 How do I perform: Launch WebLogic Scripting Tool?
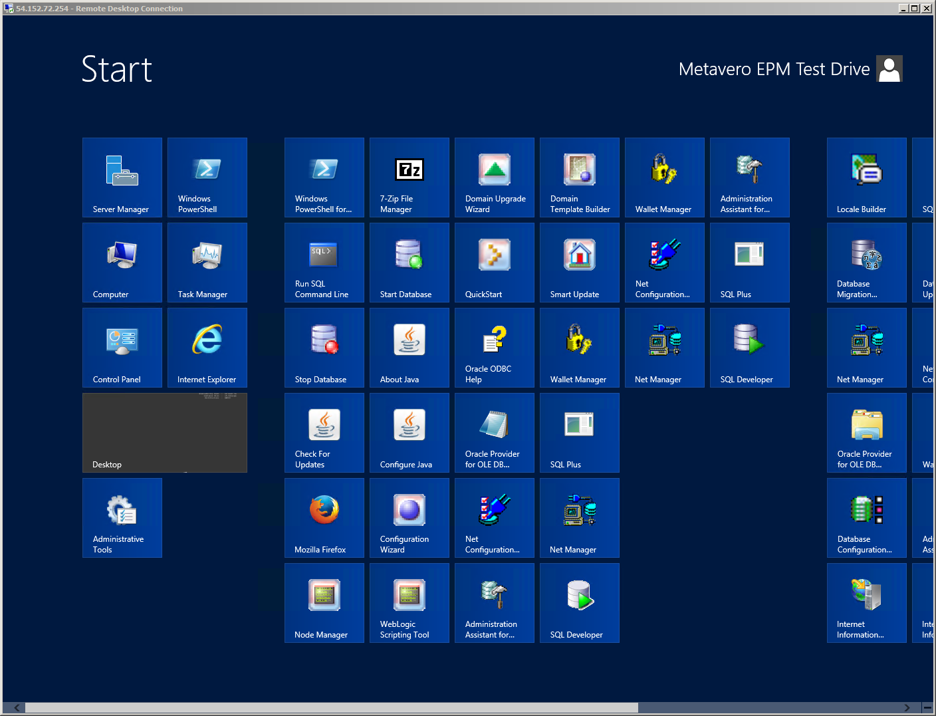coord(409,603)
